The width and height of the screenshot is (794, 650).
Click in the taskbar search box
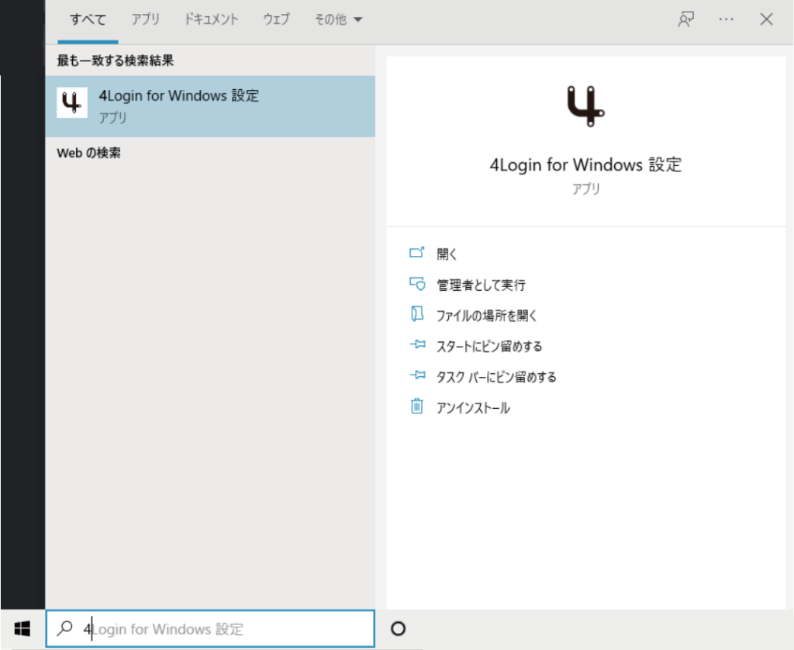tap(210, 629)
